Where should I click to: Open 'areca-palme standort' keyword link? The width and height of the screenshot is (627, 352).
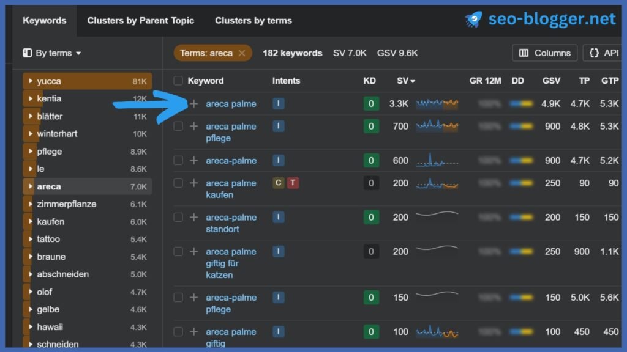click(231, 223)
